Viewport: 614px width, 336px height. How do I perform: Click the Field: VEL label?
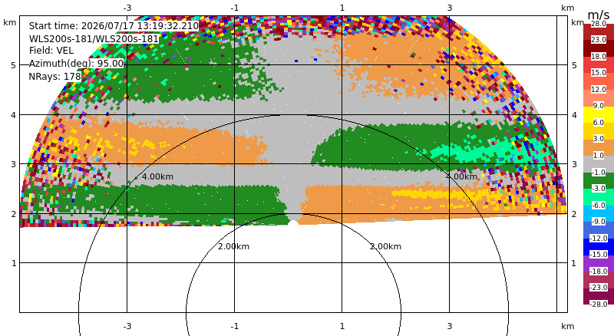point(51,51)
